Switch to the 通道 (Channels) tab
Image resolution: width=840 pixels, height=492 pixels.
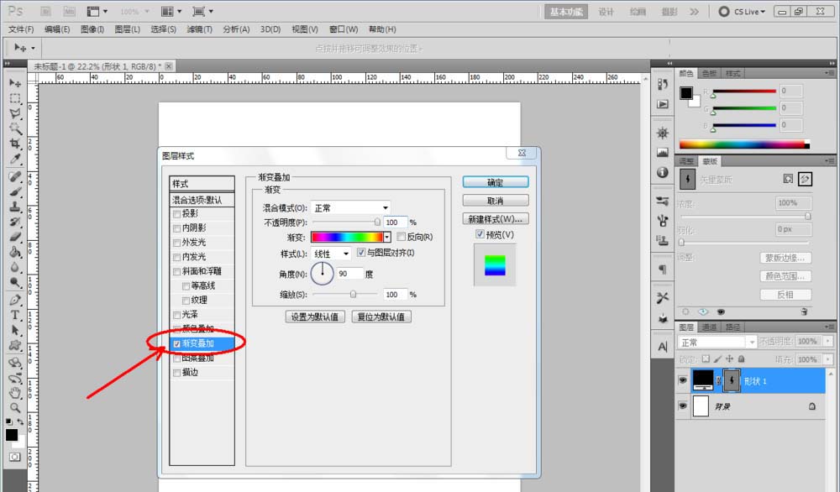[x=710, y=327]
